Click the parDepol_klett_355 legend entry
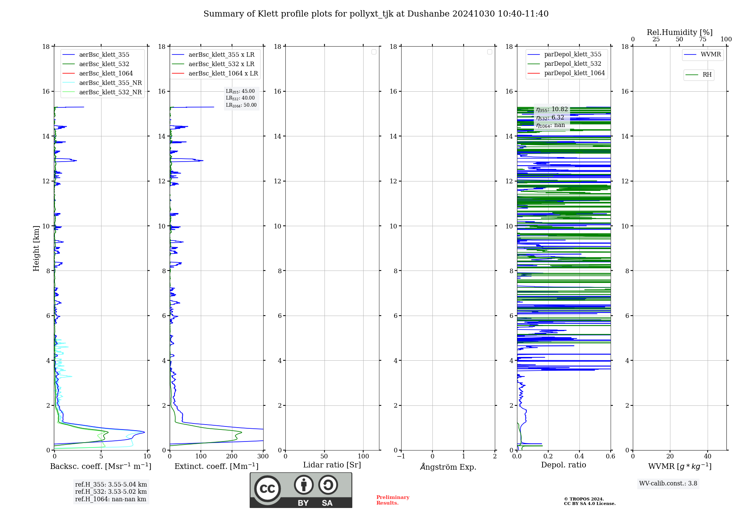 tap(564, 54)
